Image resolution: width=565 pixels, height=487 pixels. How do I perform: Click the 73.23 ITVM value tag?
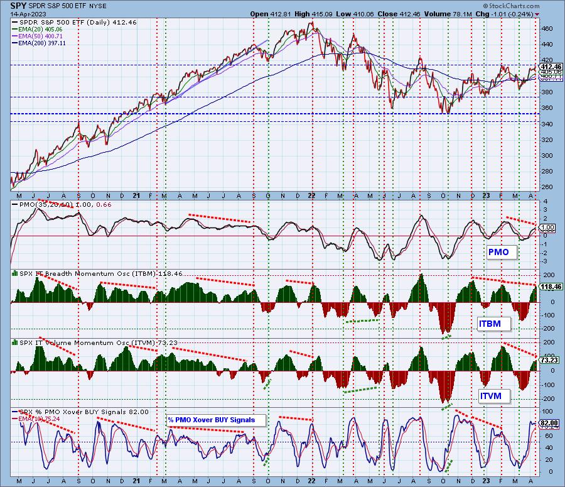[549, 360]
